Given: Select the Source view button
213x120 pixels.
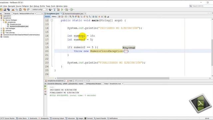Looking at the screenshot, I should pyautogui.click(x=47, y=17).
